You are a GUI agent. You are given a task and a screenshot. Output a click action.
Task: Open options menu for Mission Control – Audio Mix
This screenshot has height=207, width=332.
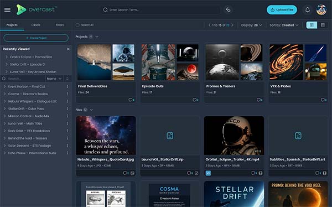pos(68,116)
